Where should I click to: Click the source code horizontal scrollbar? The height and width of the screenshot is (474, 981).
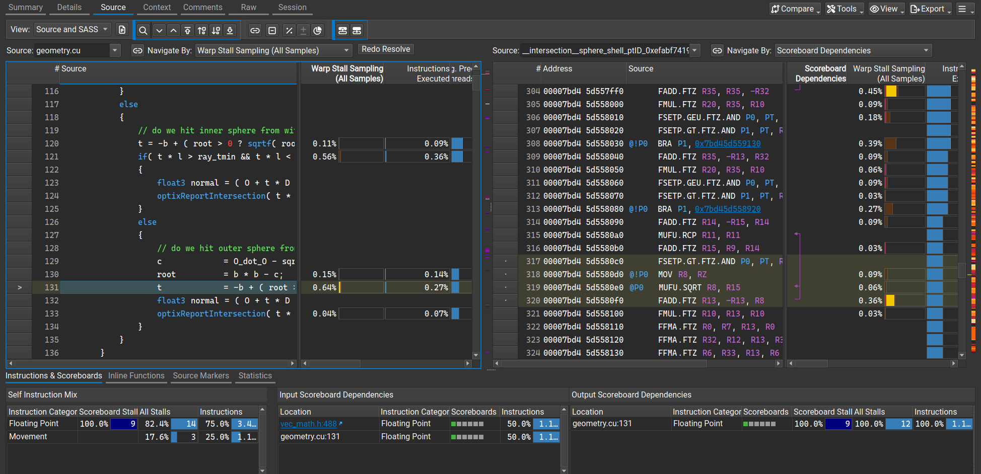click(152, 363)
